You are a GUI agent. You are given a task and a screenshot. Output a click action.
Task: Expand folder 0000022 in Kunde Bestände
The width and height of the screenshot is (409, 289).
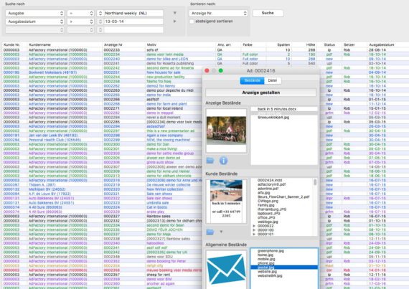(254, 226)
